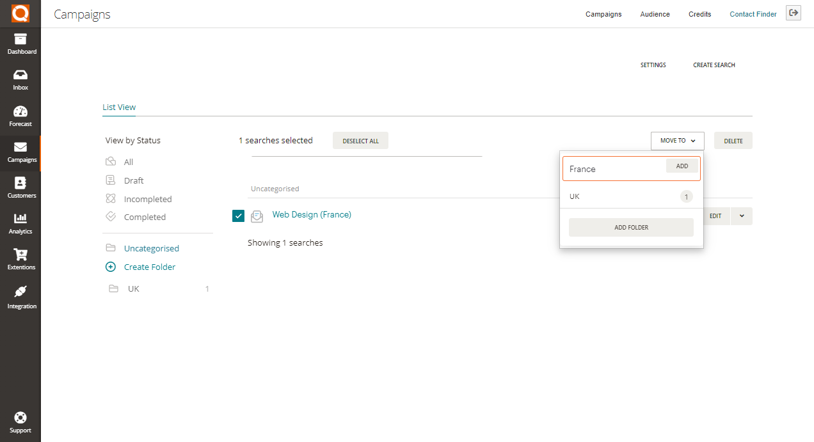Image resolution: width=814 pixels, height=442 pixels.
Task: Open the Analytics panel
Action: click(20, 224)
